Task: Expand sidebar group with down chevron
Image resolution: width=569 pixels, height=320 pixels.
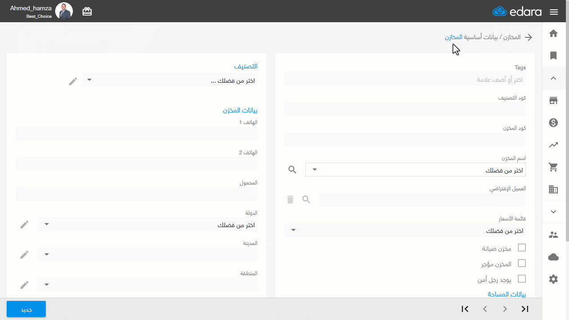Action: (553, 212)
